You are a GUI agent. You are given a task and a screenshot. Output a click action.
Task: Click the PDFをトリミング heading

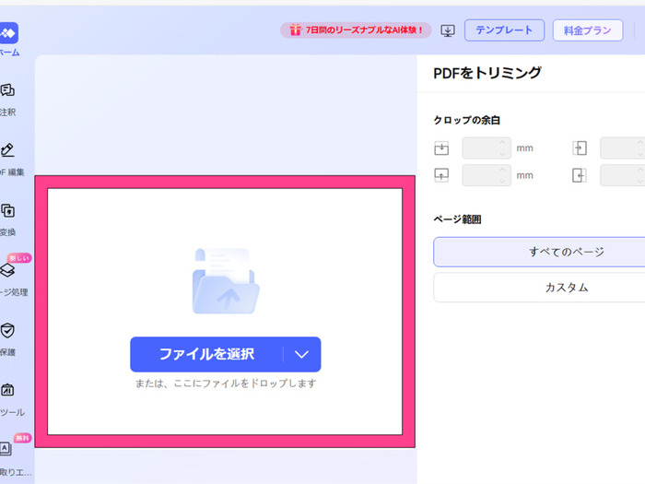tap(487, 73)
